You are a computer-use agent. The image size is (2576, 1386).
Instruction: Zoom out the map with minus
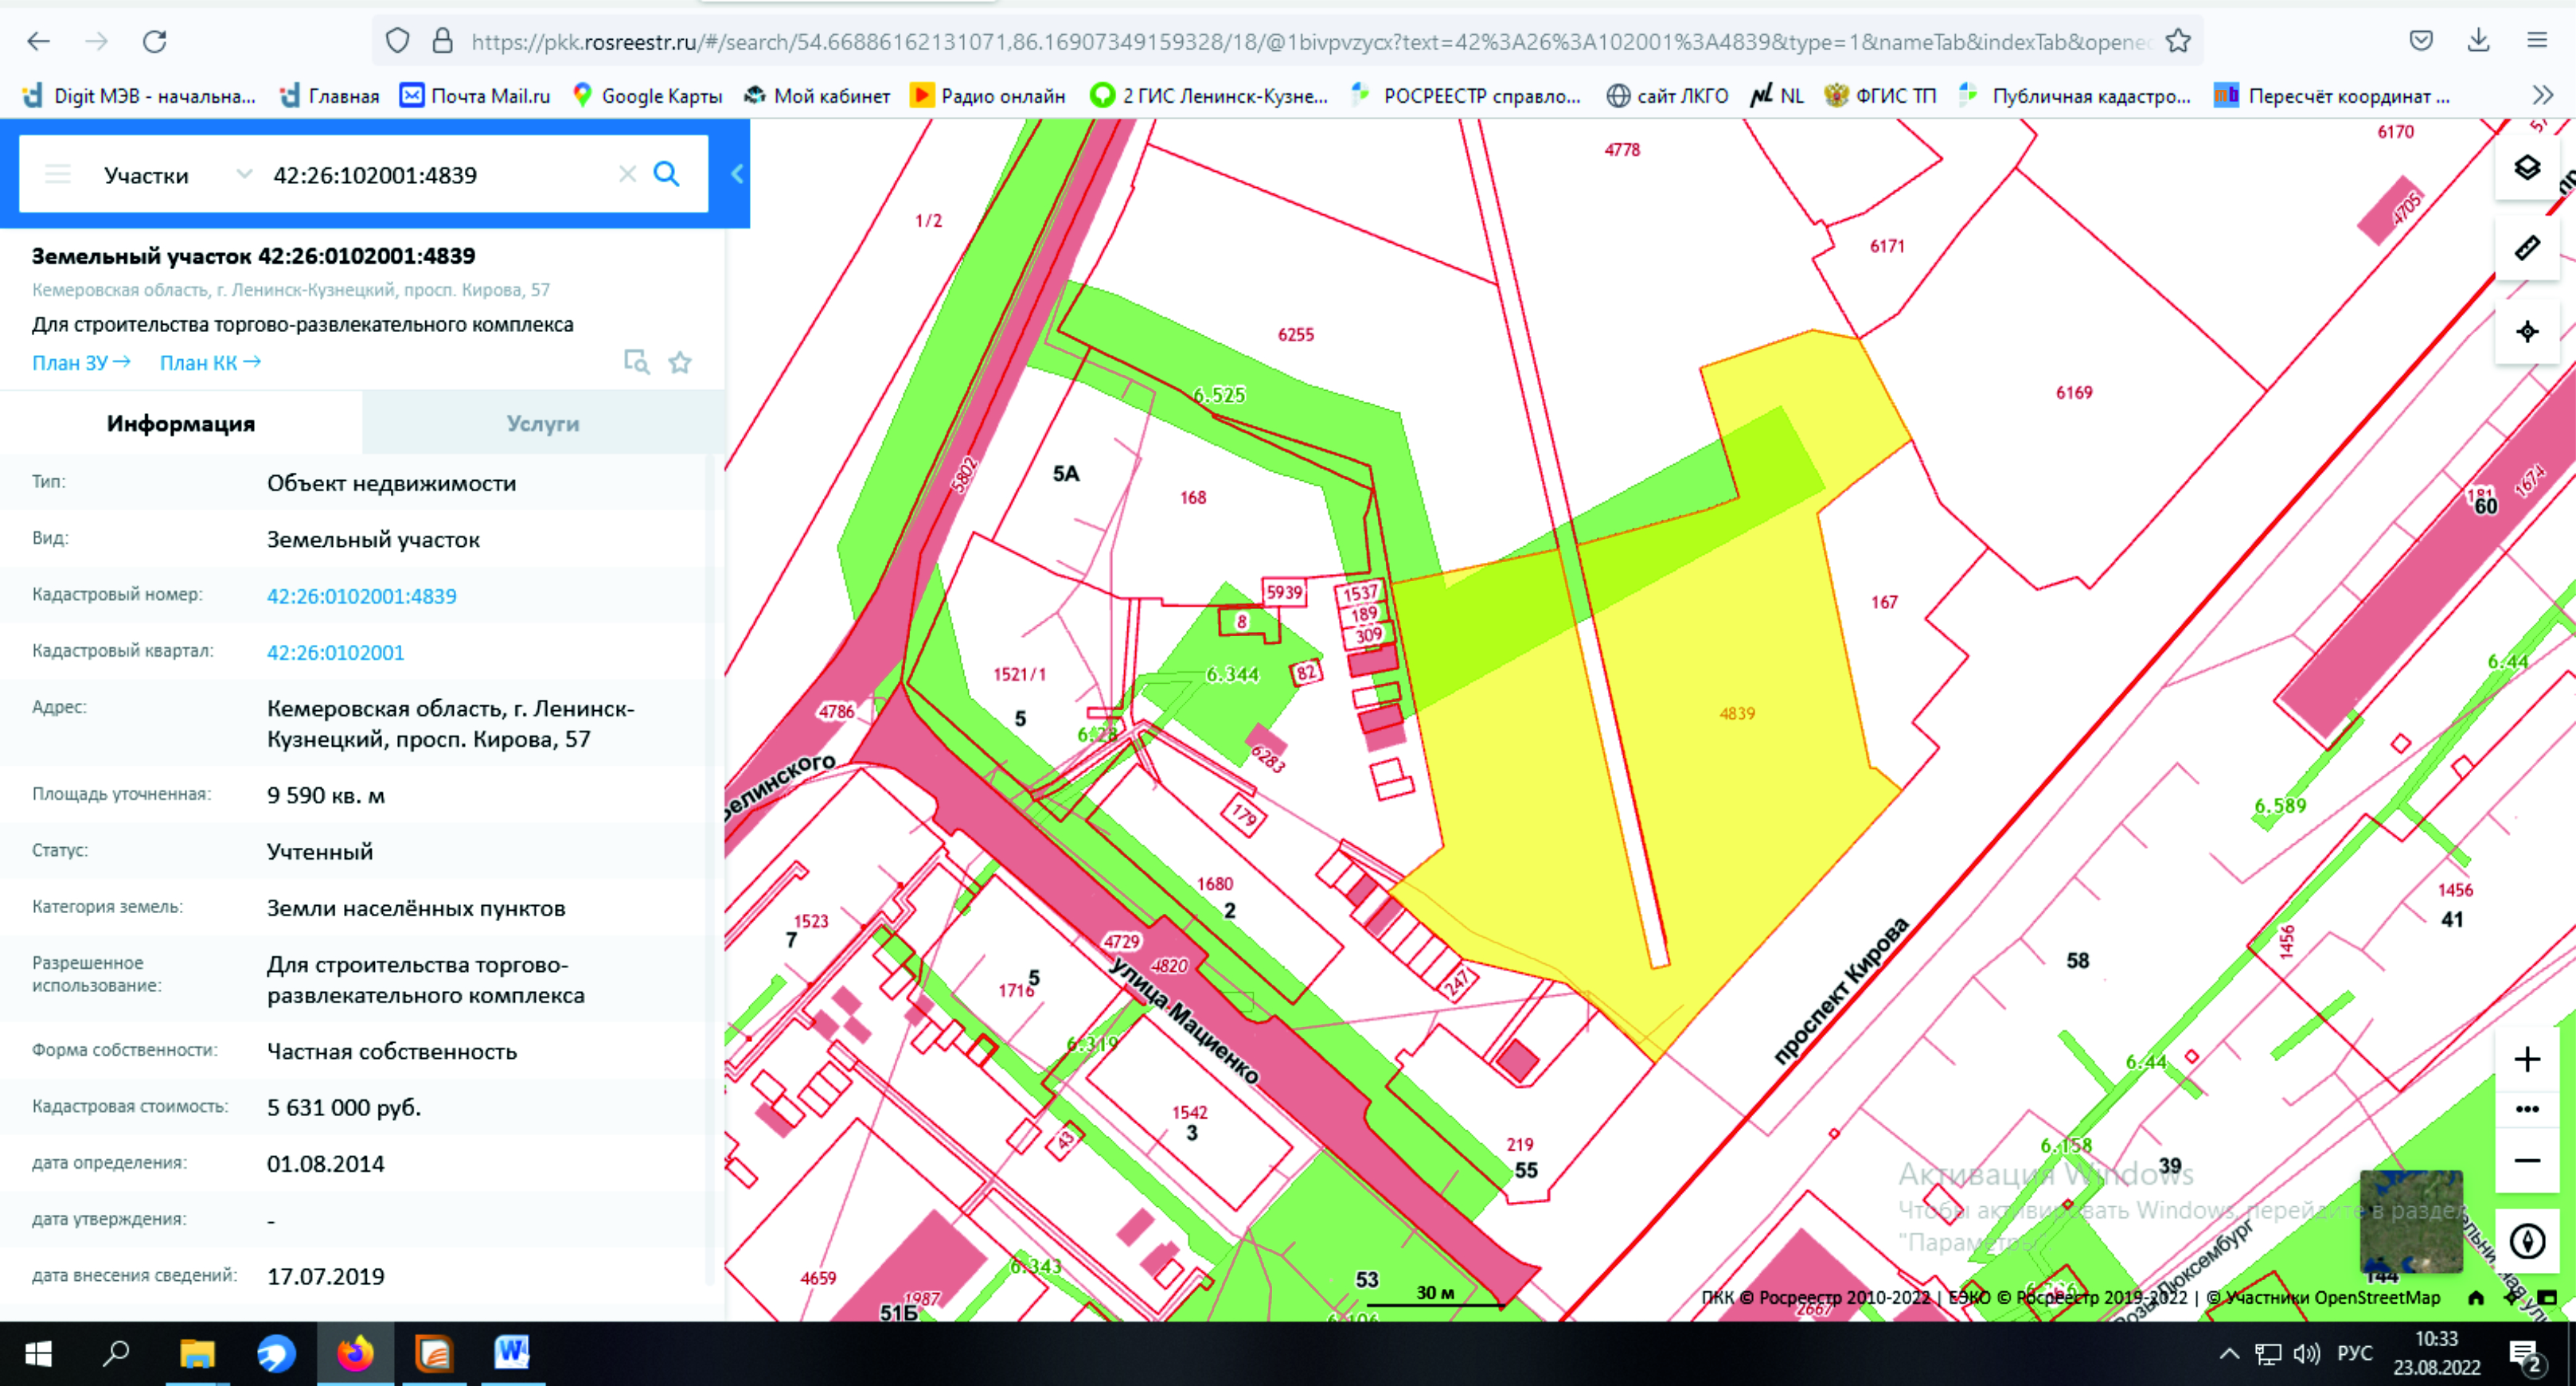coord(2526,1160)
